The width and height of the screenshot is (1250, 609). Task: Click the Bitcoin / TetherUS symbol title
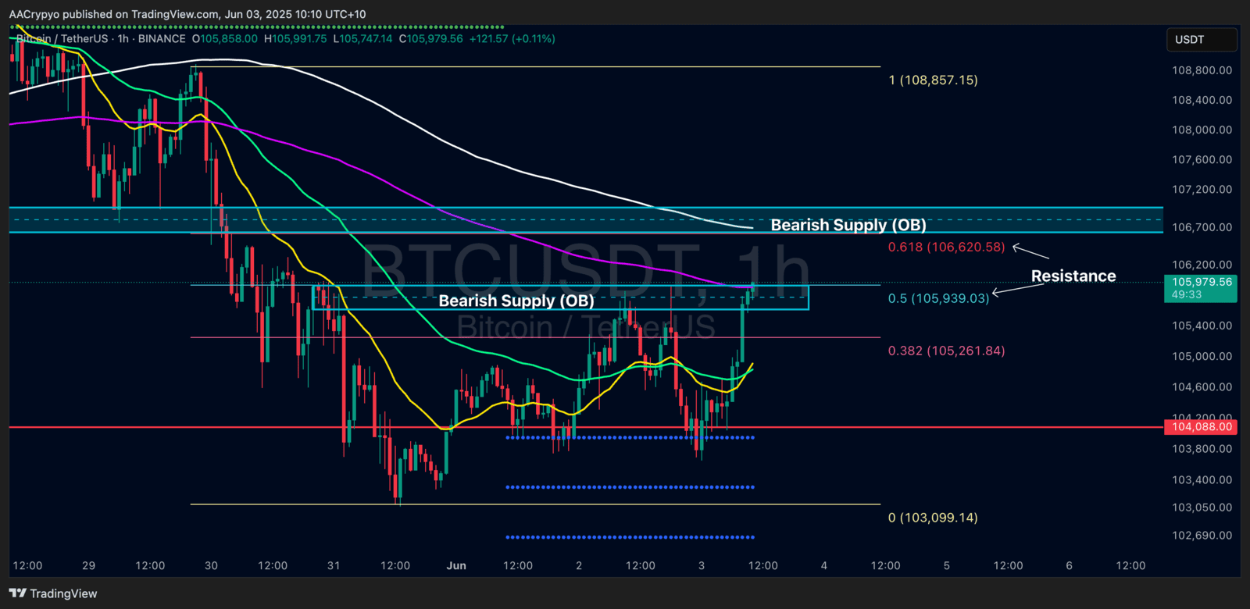tap(62, 38)
